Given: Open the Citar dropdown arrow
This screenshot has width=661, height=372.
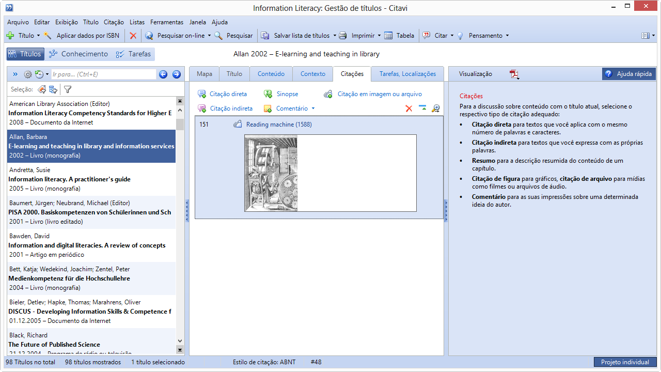Looking at the screenshot, I should (x=452, y=36).
